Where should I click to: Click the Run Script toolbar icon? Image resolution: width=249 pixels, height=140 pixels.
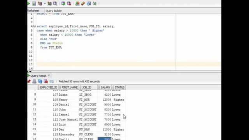(34, 3)
